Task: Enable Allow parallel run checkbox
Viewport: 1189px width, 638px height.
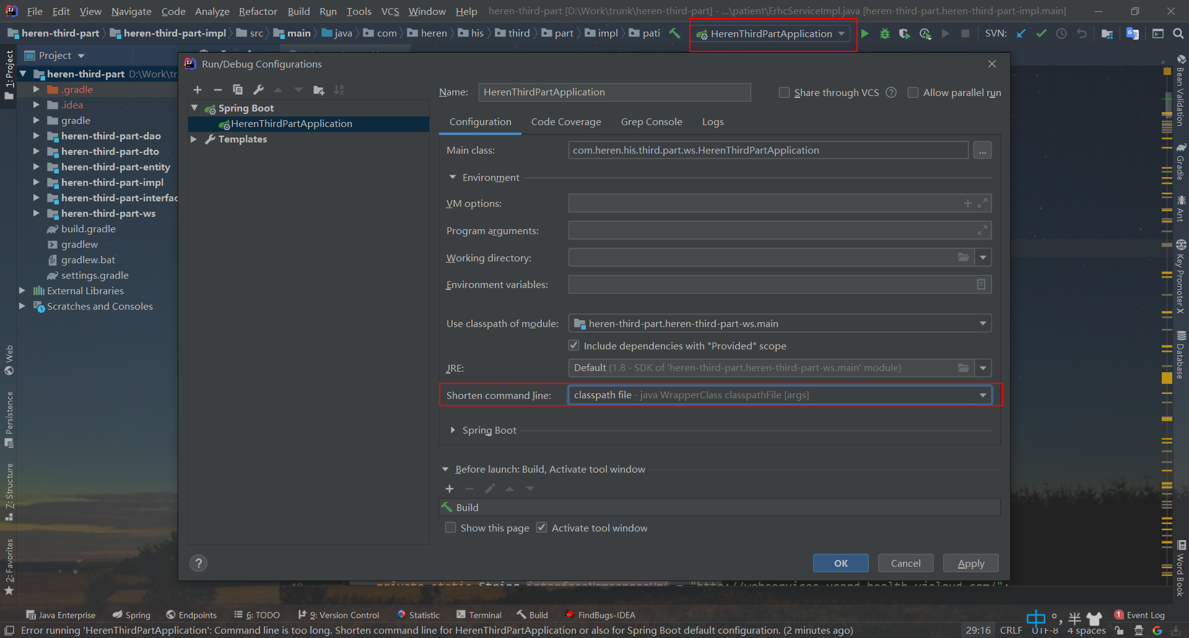Action: coord(913,92)
